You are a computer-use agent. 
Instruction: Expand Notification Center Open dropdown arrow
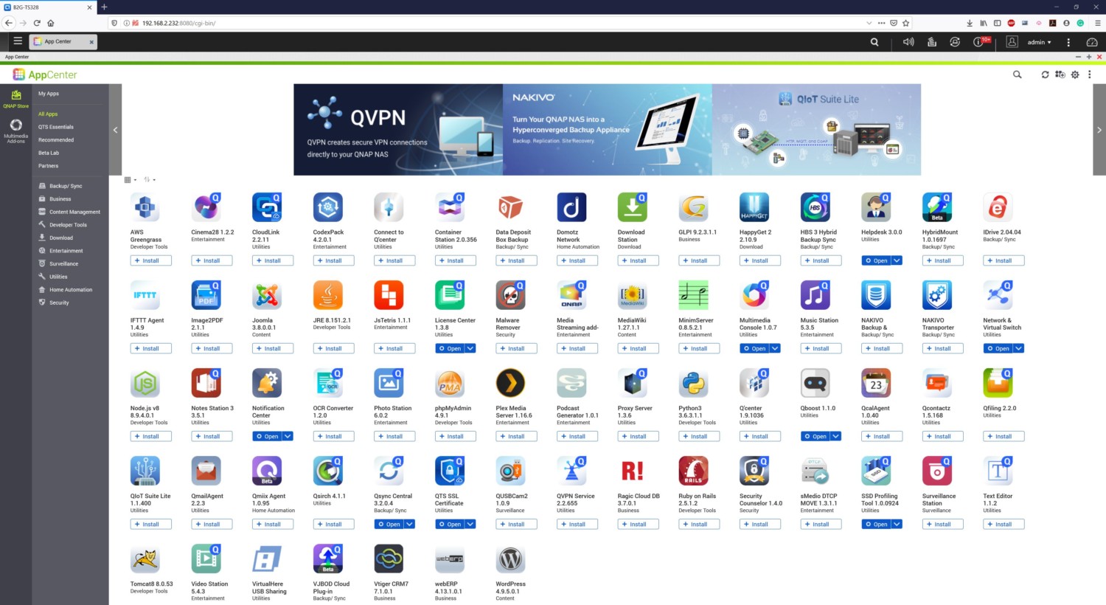tap(288, 436)
